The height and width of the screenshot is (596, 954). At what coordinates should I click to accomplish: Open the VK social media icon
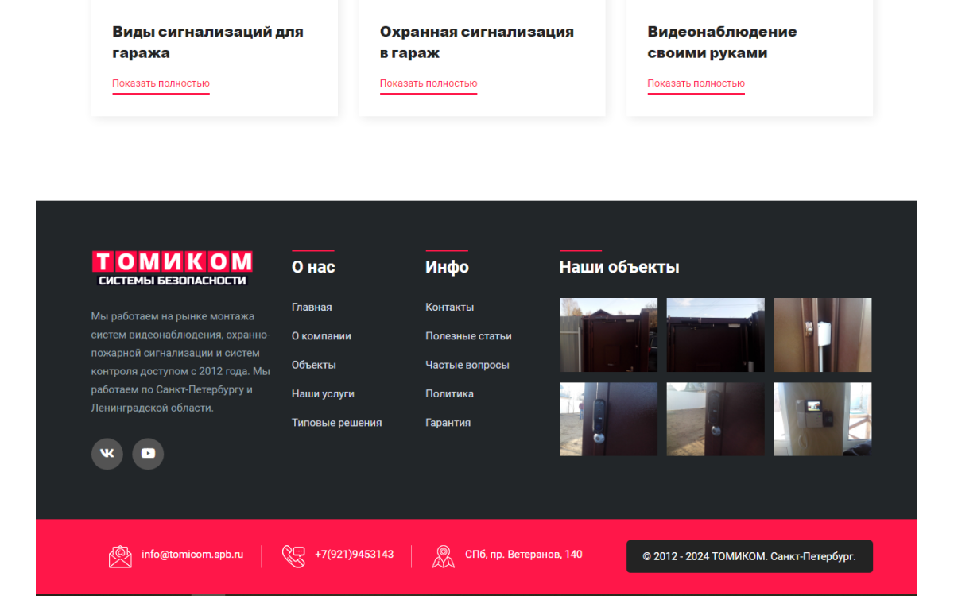click(107, 454)
